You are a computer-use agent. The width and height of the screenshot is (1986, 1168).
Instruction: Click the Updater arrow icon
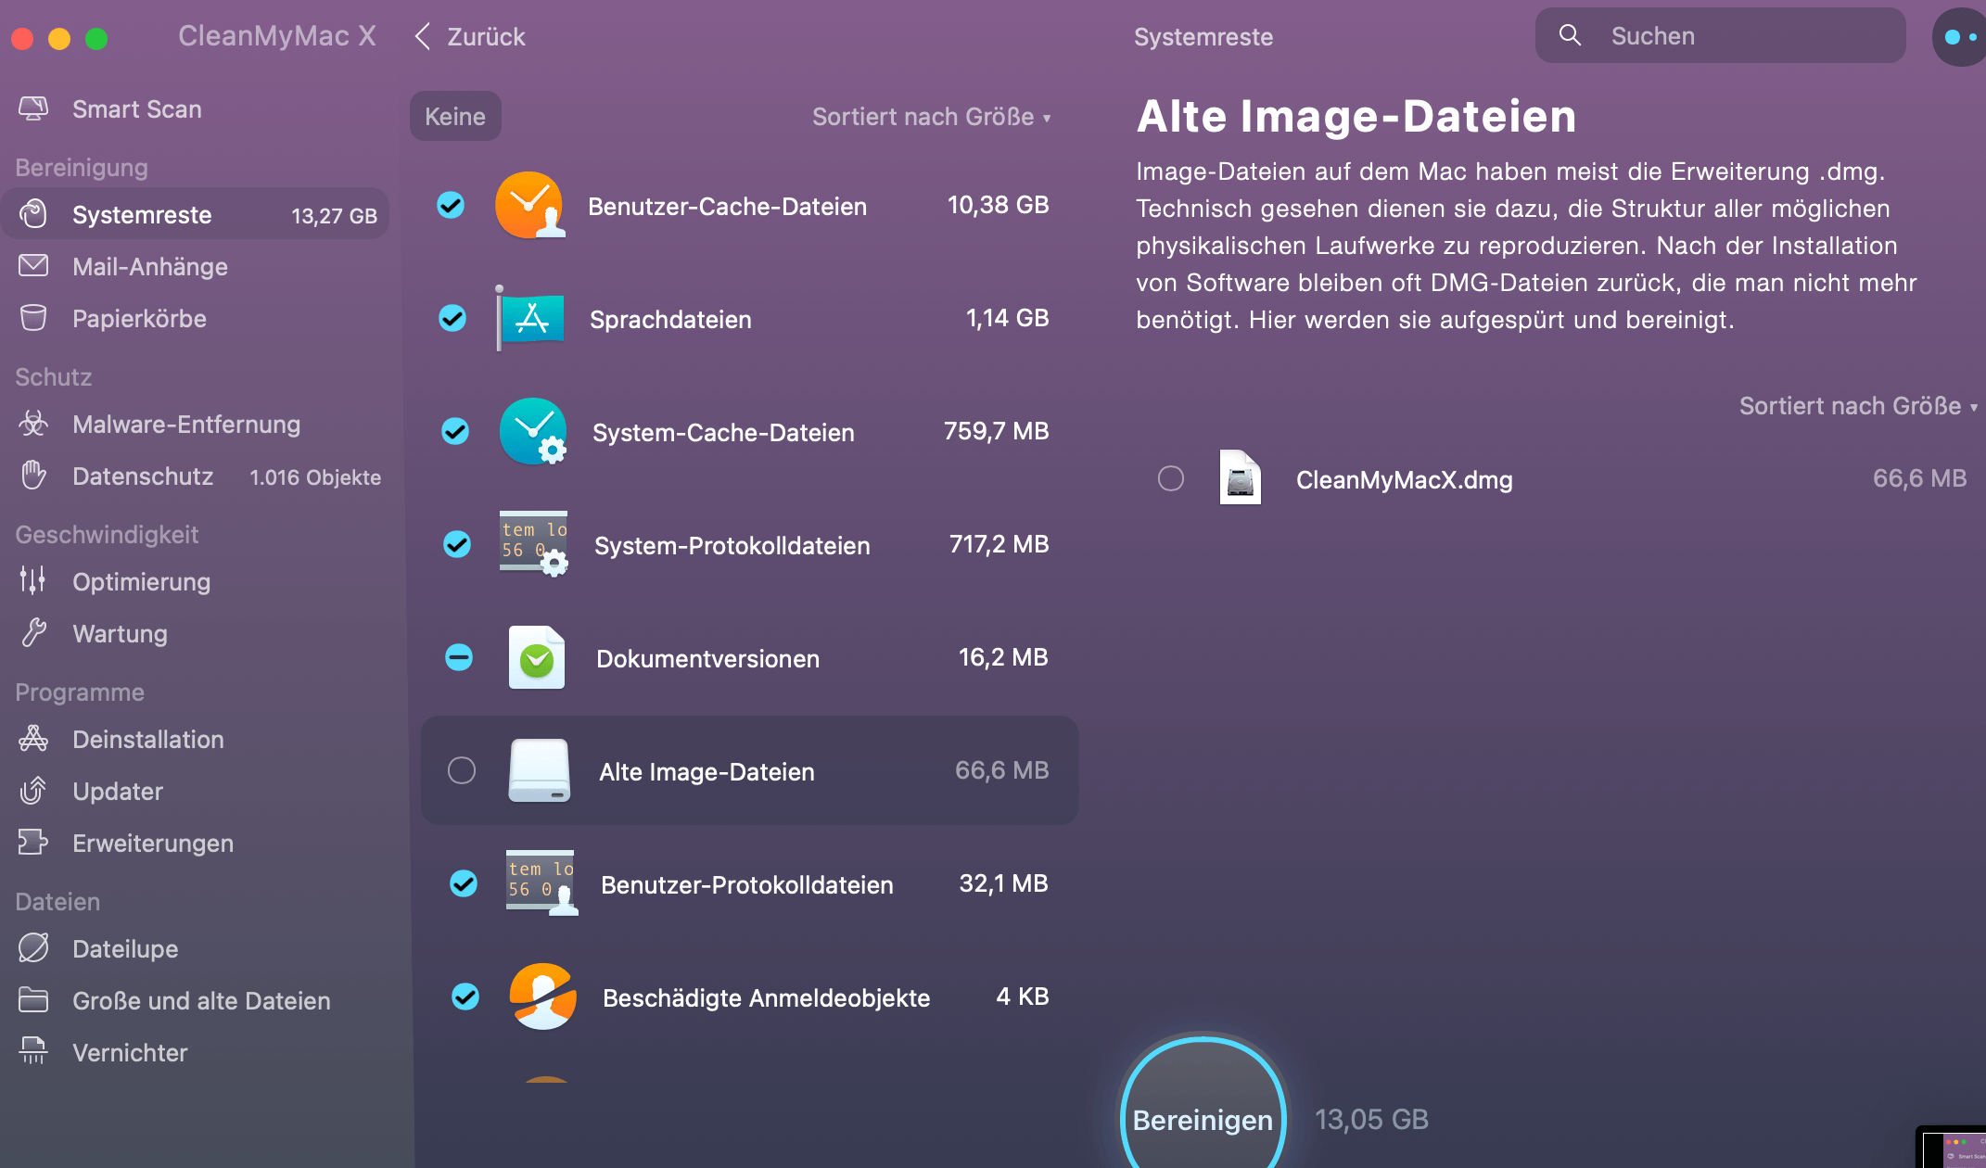tap(33, 791)
